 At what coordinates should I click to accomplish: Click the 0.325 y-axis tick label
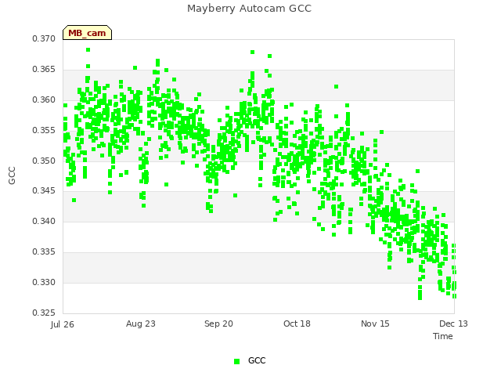coord(44,313)
